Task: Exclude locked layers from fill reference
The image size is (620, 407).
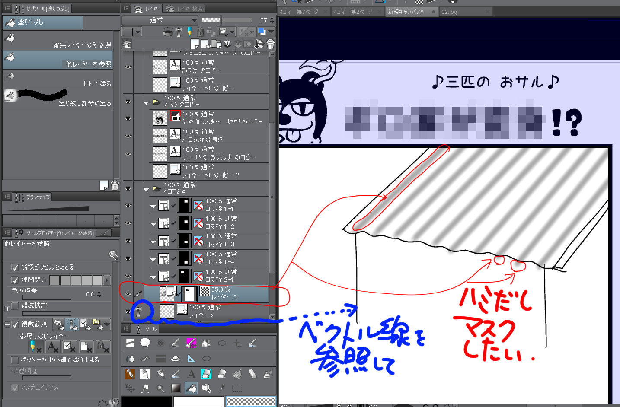Action: point(103,347)
